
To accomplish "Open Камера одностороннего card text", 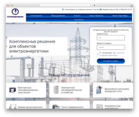I will coord(30,107).
